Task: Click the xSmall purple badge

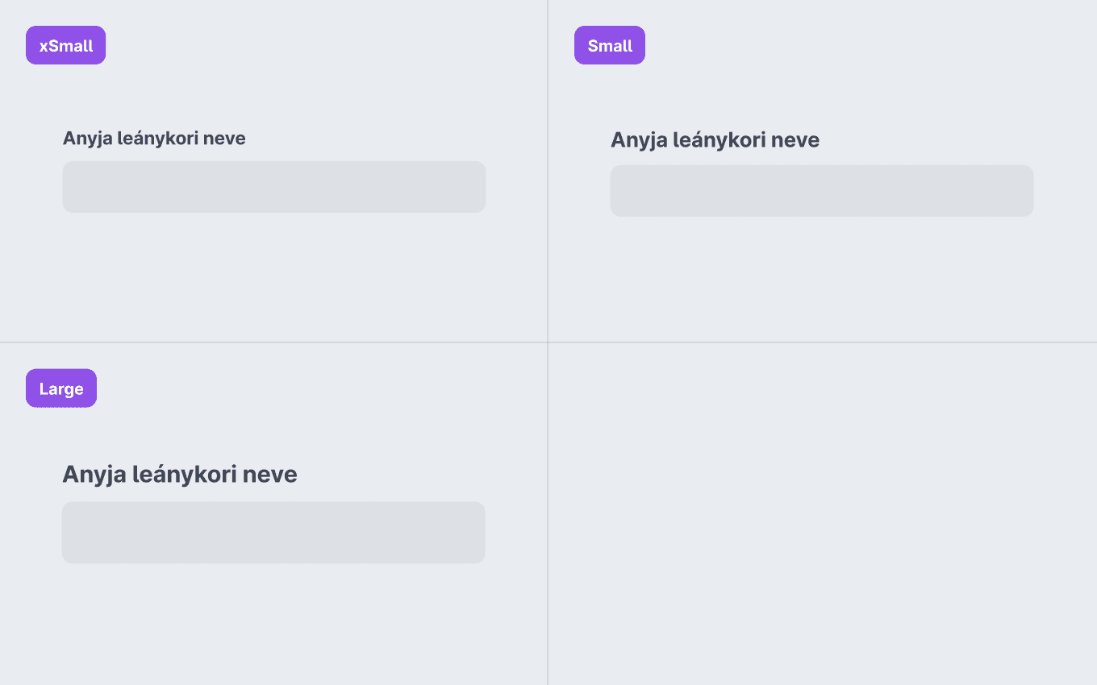Action: click(66, 45)
